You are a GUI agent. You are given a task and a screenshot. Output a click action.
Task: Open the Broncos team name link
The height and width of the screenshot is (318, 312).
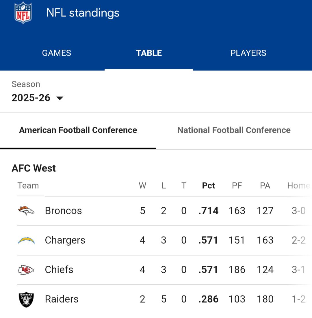[63, 211]
